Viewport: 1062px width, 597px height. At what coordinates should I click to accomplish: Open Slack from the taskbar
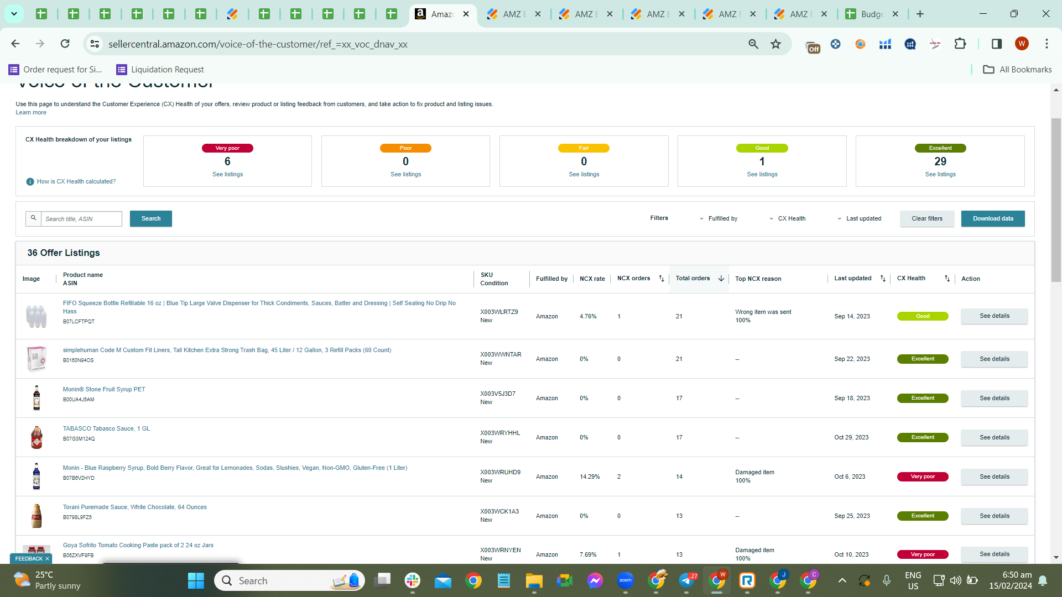[x=413, y=580]
